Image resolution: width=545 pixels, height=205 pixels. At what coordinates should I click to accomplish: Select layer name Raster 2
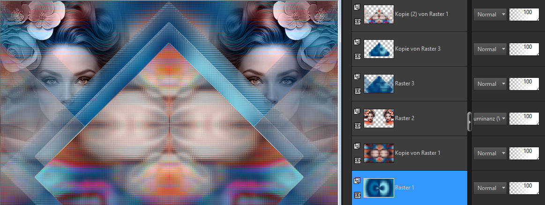(404, 118)
